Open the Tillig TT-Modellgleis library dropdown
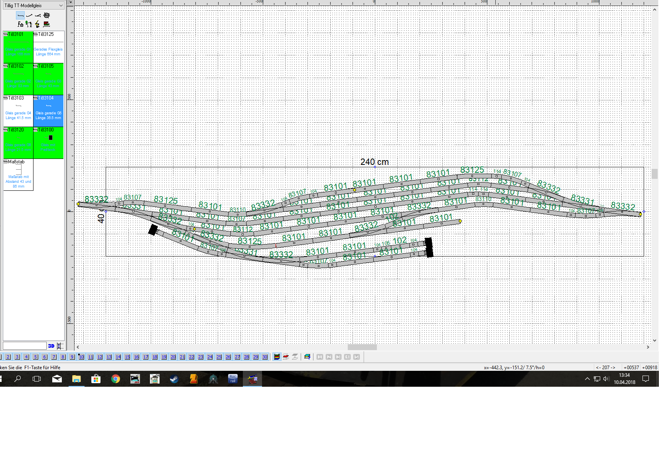Image resolution: width=670 pixels, height=466 pixels. point(33,6)
